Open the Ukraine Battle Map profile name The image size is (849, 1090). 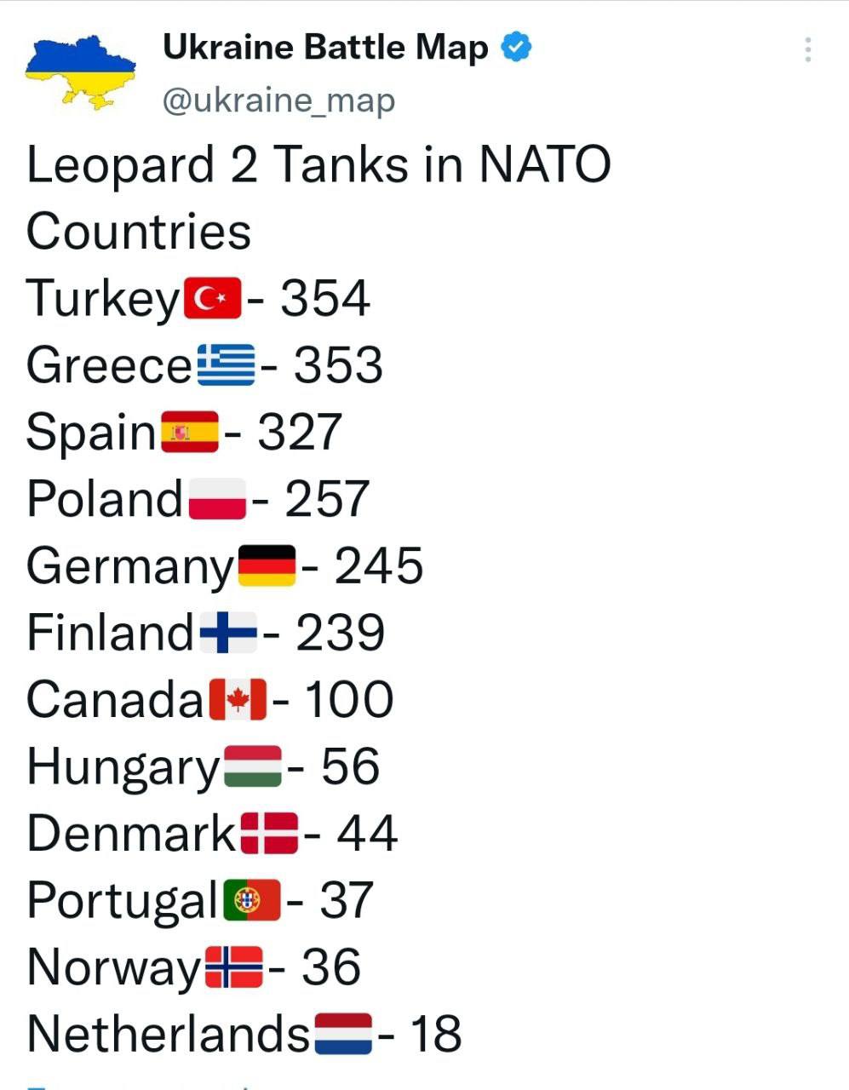325,48
